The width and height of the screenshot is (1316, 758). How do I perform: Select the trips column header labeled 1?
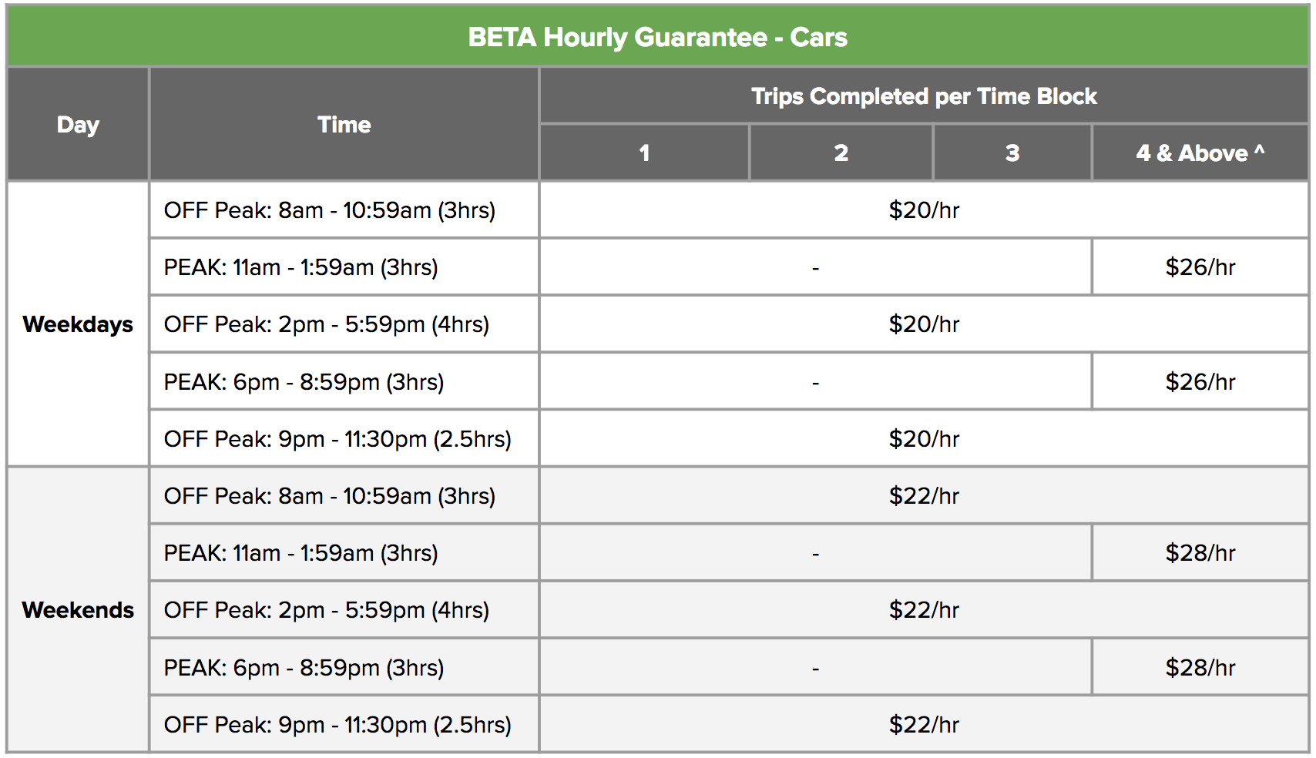click(644, 153)
